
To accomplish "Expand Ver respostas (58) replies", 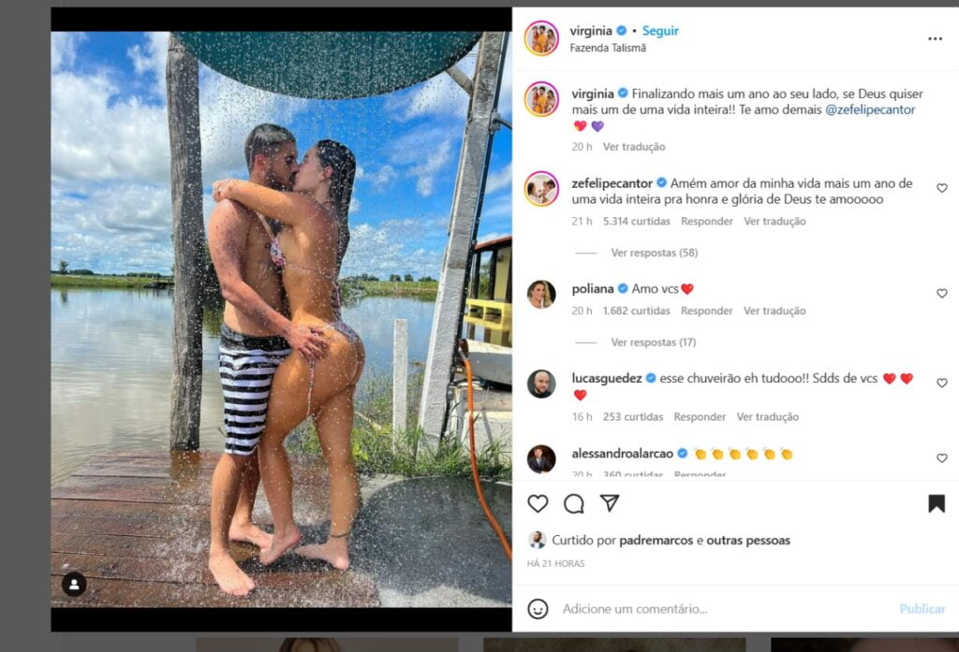I will (x=654, y=253).
